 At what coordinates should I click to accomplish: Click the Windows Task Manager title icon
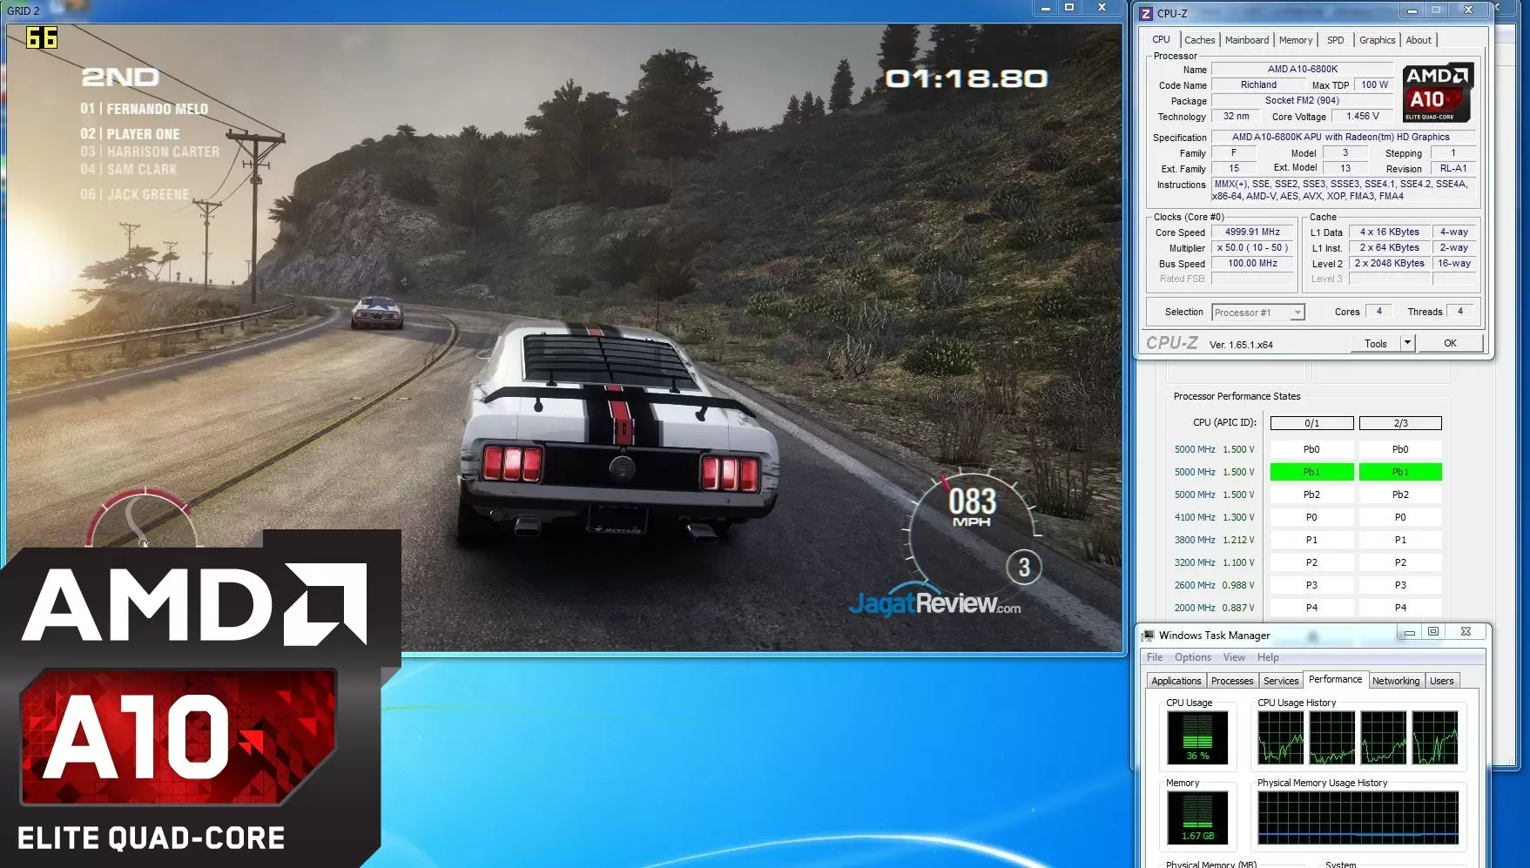coord(1149,636)
